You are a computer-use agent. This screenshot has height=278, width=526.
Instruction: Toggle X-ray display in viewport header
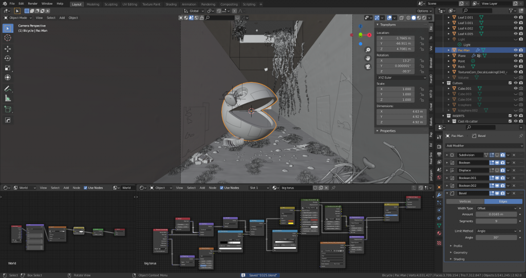pyautogui.click(x=402, y=18)
